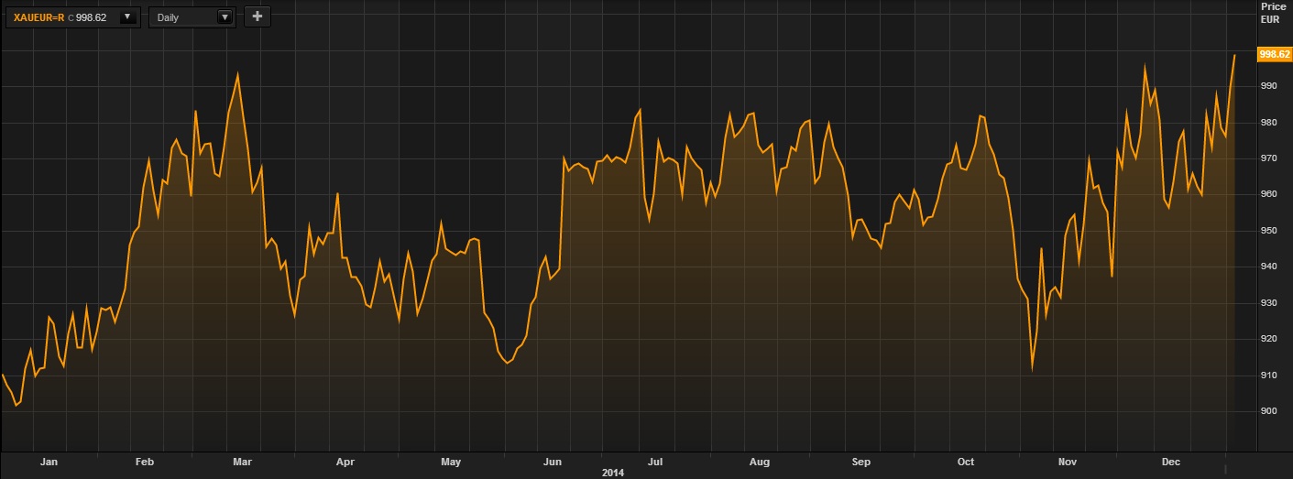The height and width of the screenshot is (479, 1293).
Task: Click the Dec label on time axis
Action: click(x=1170, y=463)
